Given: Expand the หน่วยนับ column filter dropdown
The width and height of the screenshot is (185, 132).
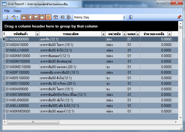Looking at the screenshot, I should coord(124,34).
